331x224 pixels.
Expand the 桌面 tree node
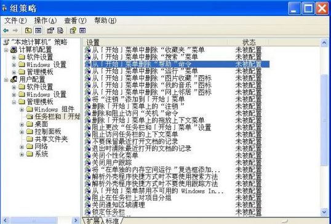coord(22,124)
